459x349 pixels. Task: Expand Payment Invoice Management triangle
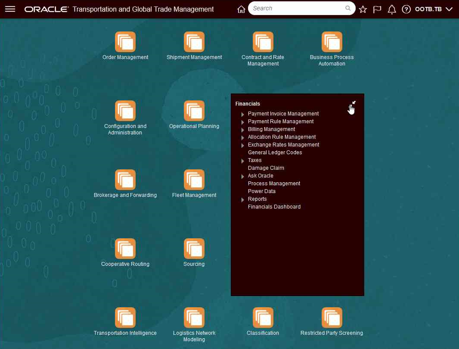click(242, 114)
